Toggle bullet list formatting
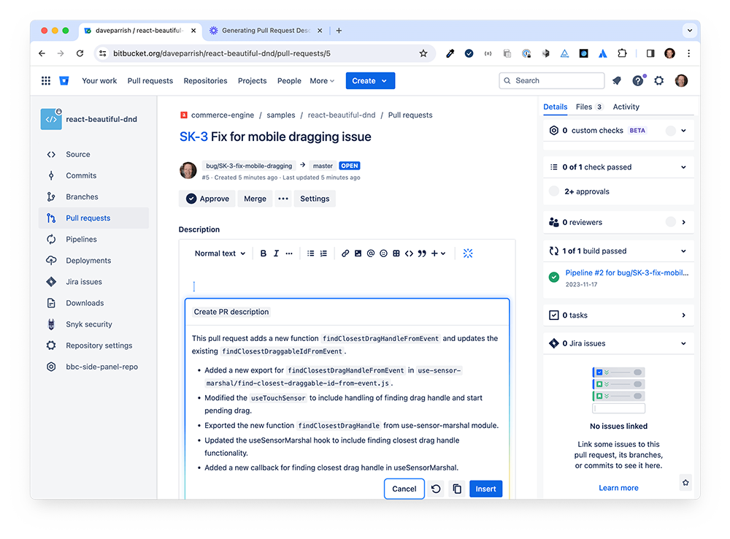730x539 pixels. pos(311,253)
